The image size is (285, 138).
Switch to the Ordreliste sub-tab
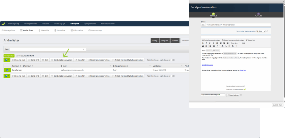60,31
